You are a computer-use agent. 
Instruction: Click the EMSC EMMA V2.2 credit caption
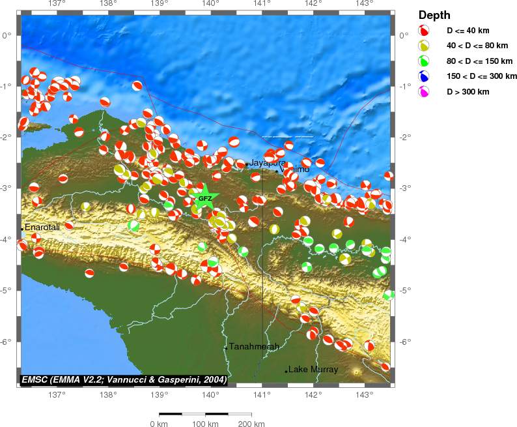(124, 379)
